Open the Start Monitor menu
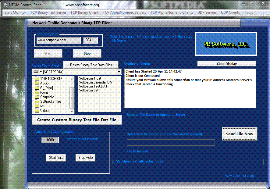 click(15, 12)
